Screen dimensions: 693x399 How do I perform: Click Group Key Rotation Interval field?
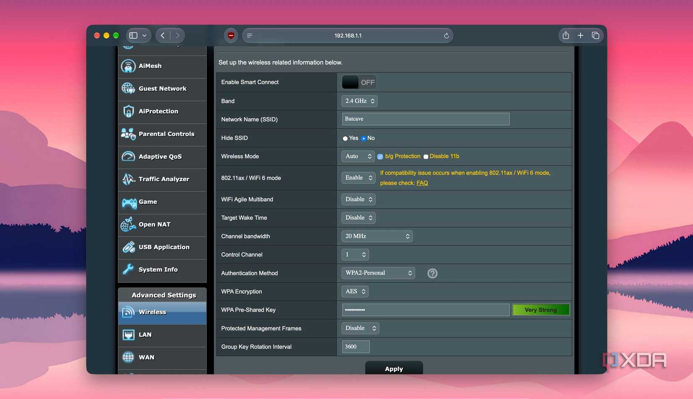point(356,347)
